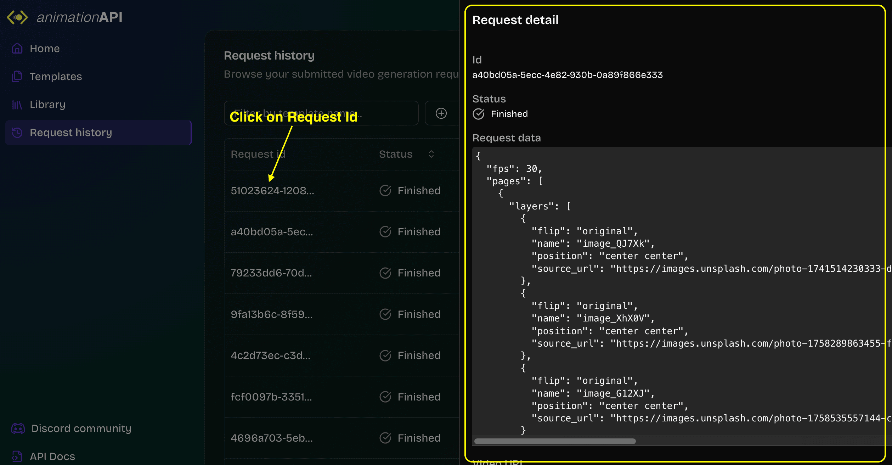Open Templates using its document icon
The image size is (892, 465).
(x=17, y=76)
